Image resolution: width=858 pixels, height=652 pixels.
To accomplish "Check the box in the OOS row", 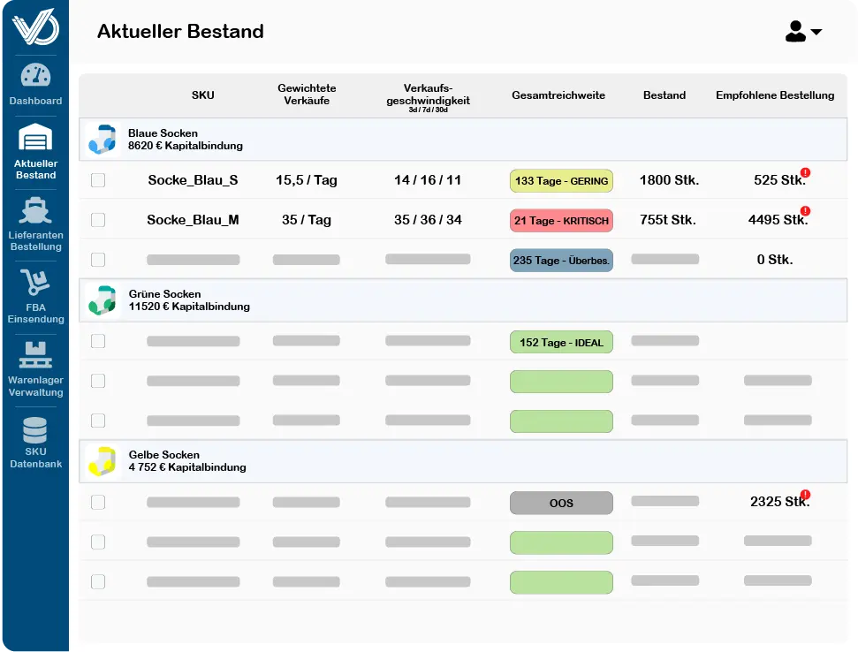I will tap(98, 503).
